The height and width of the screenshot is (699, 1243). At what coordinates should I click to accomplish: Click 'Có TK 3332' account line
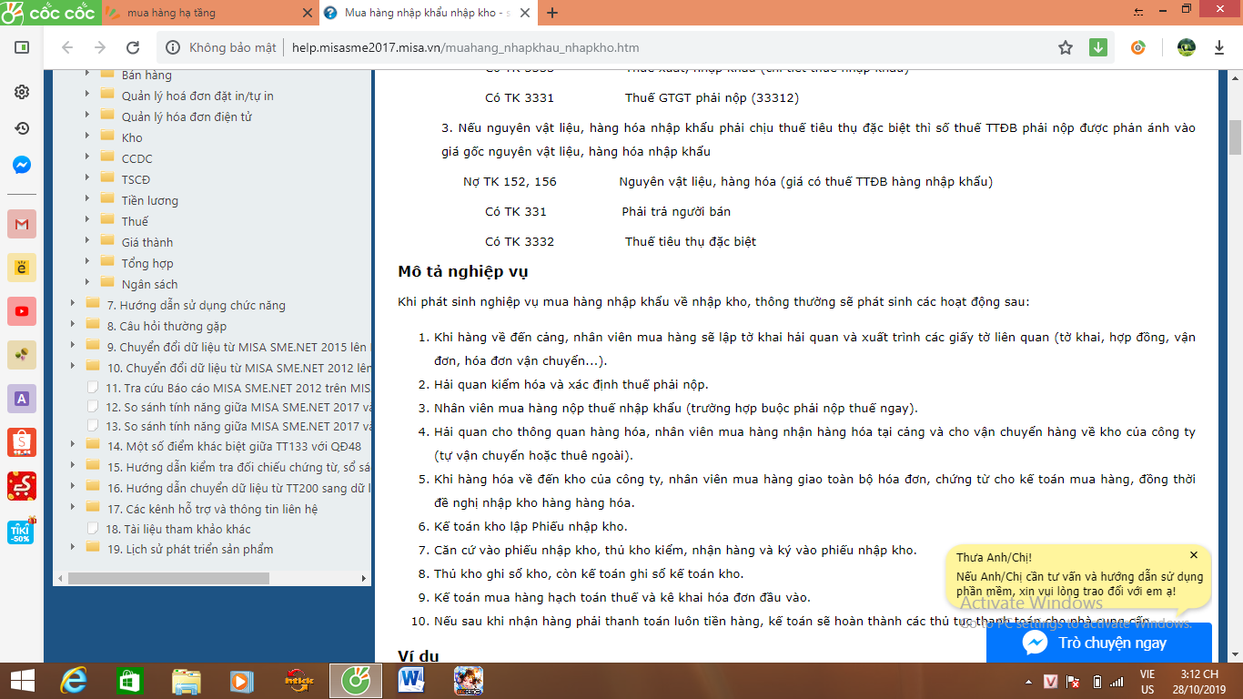pyautogui.click(x=520, y=241)
